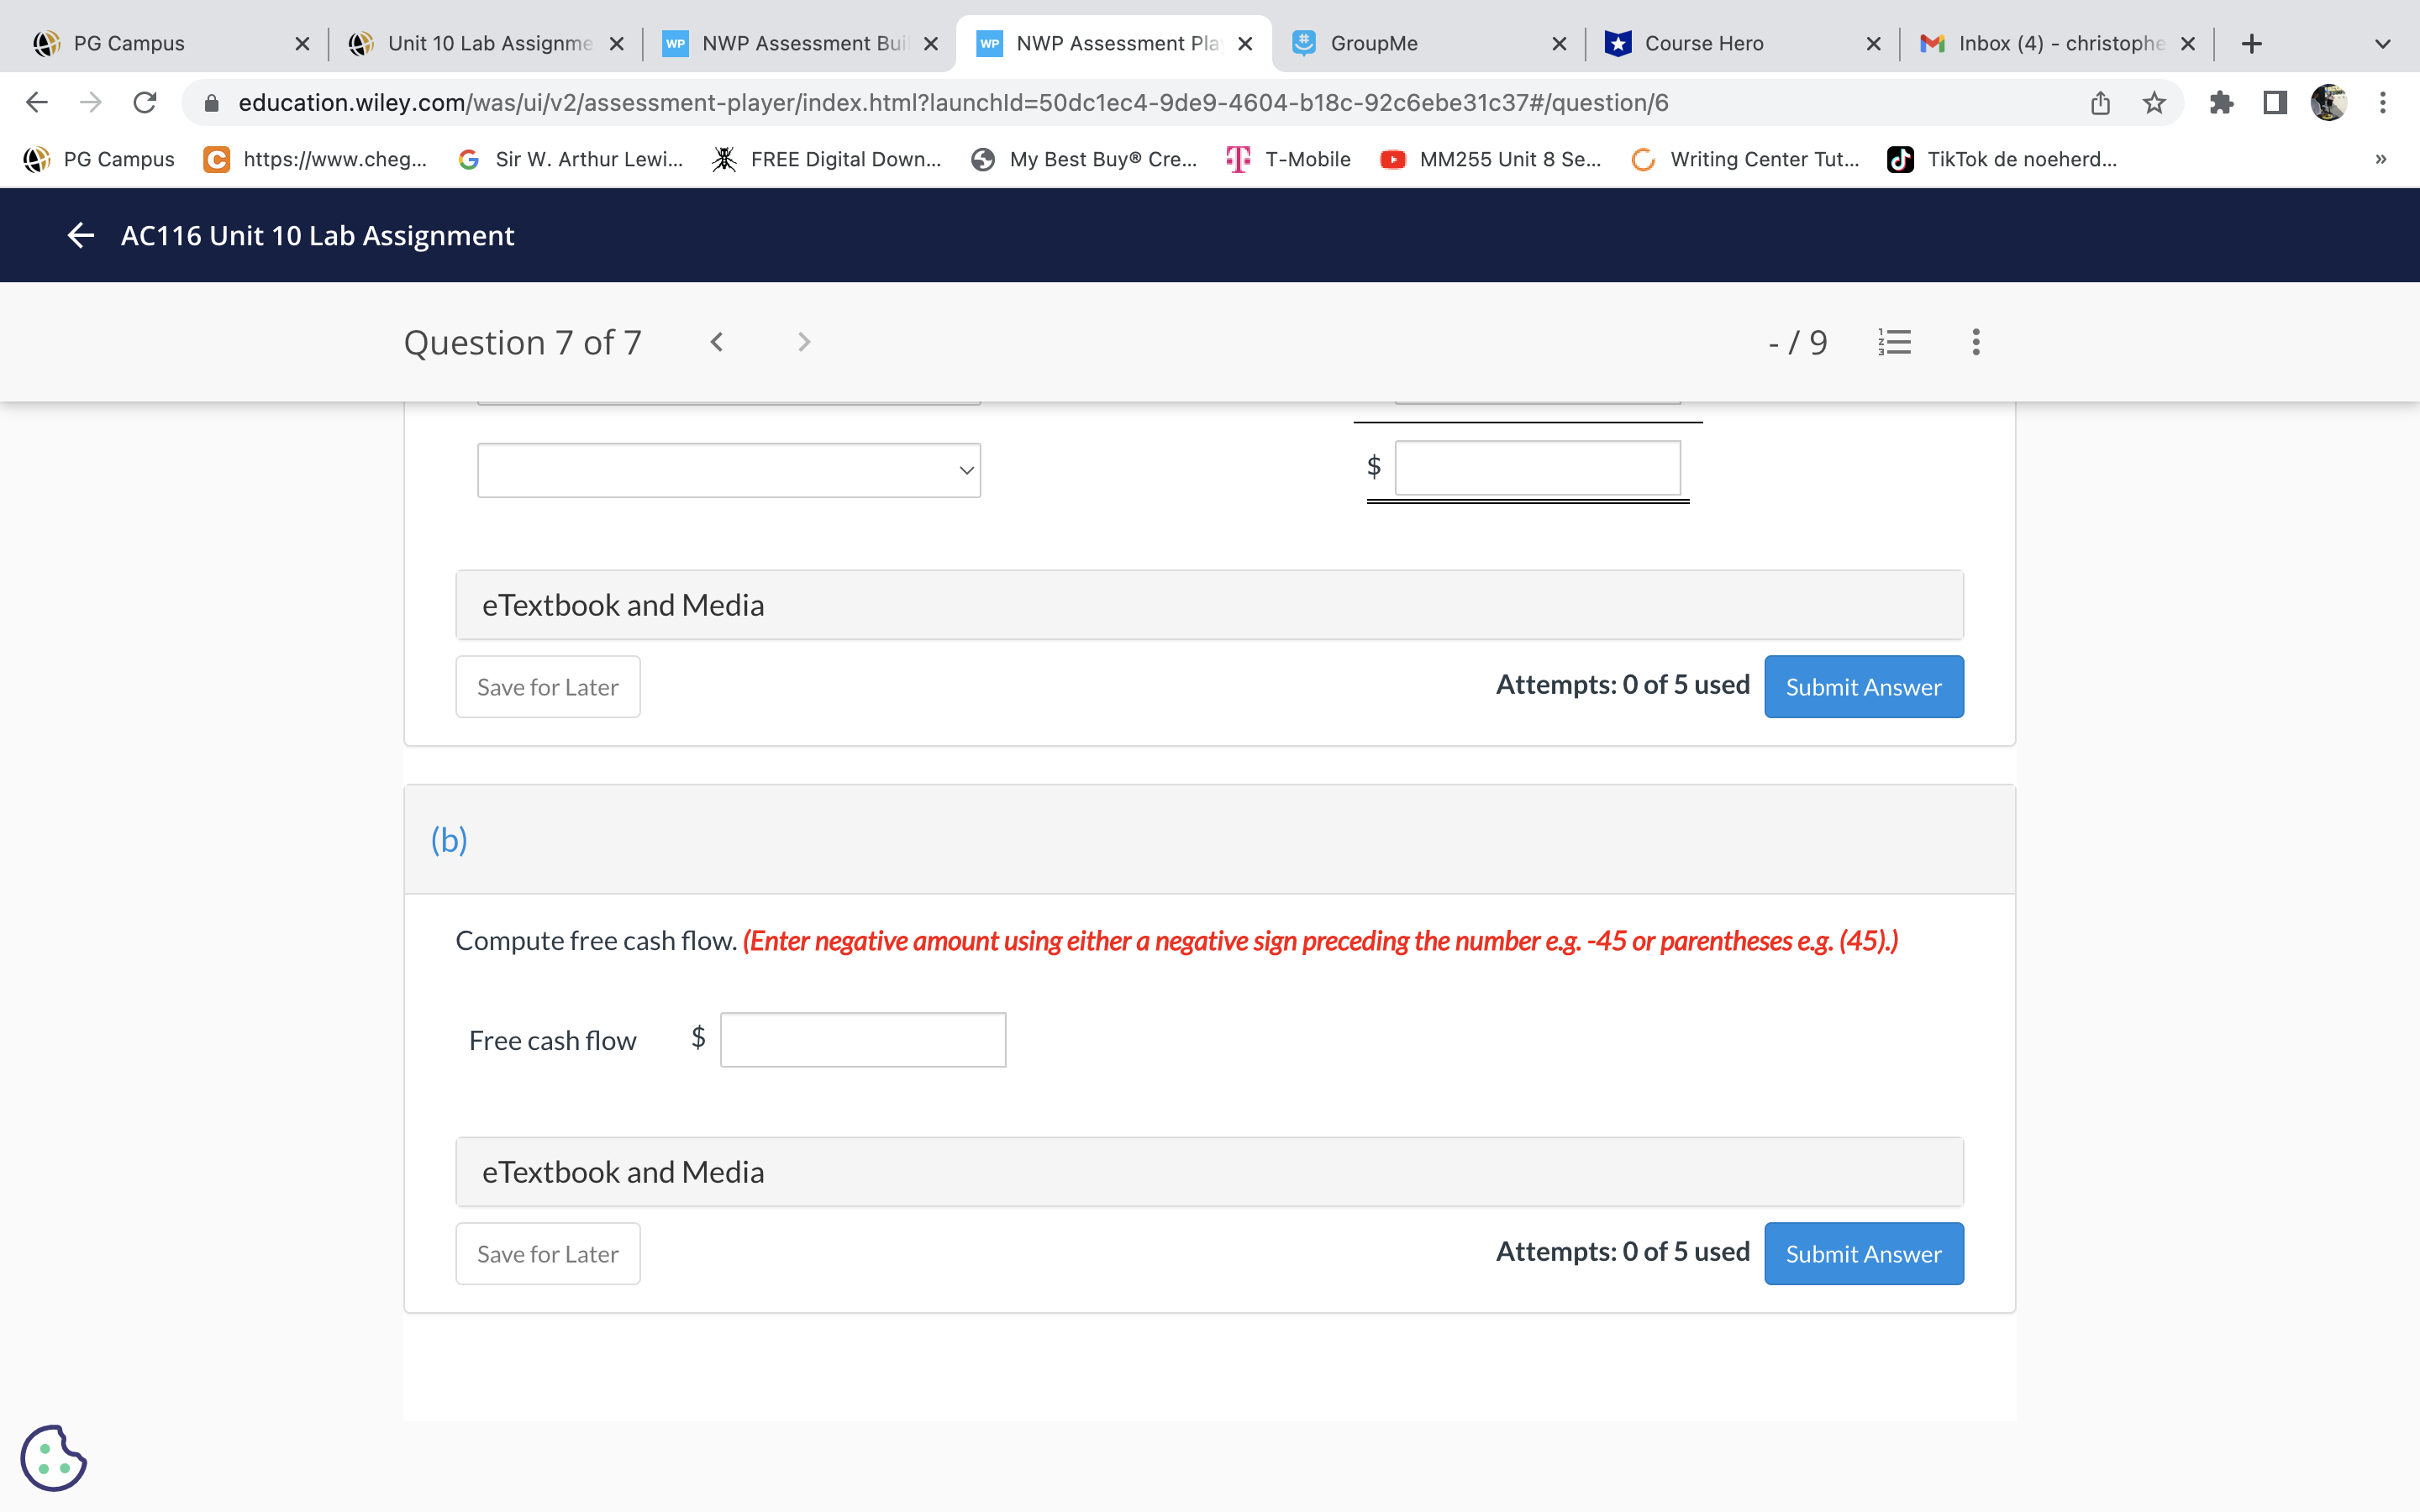Open the Chrome extensions puzzle icon

tap(2222, 102)
